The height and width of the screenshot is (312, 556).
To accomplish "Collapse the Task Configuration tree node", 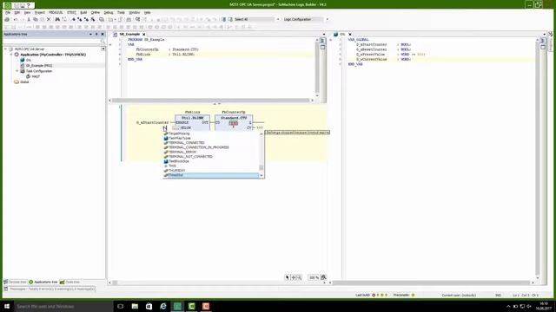I will (x=17, y=71).
